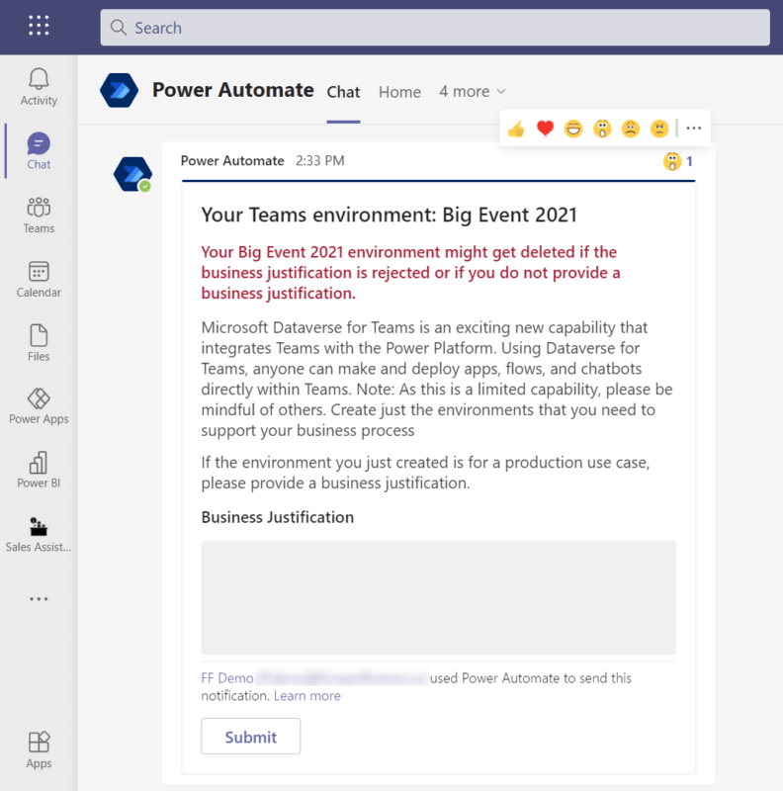React with sad emoji
The width and height of the screenshot is (783, 791).
(x=631, y=129)
